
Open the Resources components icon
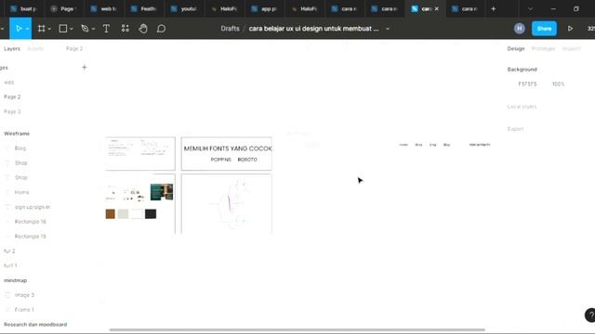tap(126, 29)
